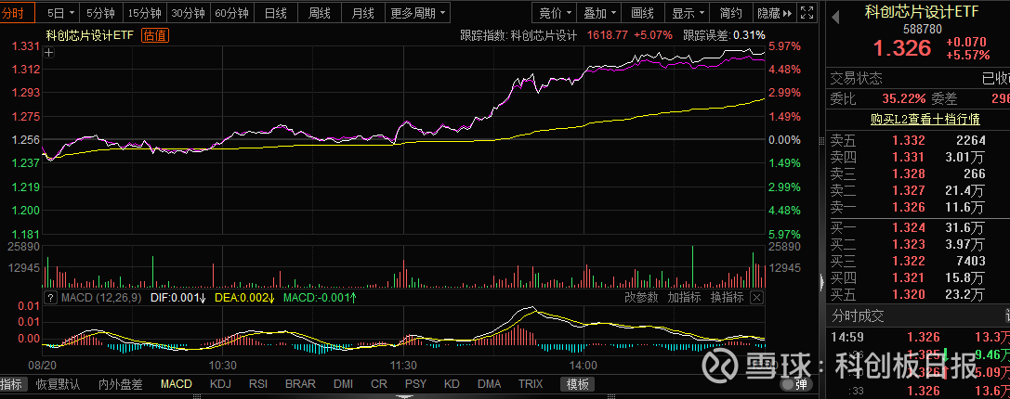The height and width of the screenshot is (399, 1010).
Task: Click the 简约 simple mode button
Action: point(731,13)
